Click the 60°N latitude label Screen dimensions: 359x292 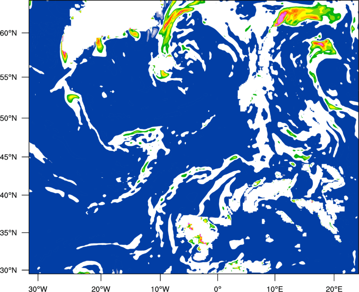coord(9,33)
